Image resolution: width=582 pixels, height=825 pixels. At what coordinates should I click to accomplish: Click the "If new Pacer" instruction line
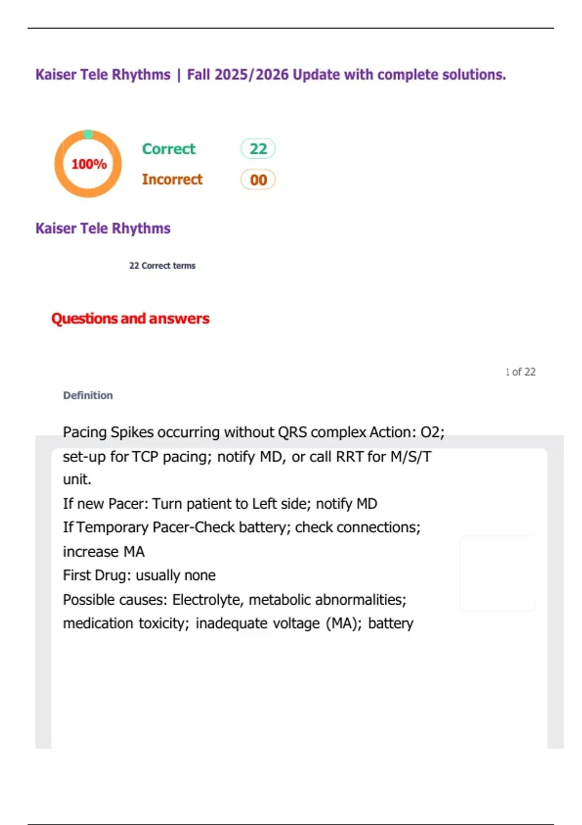pos(220,504)
